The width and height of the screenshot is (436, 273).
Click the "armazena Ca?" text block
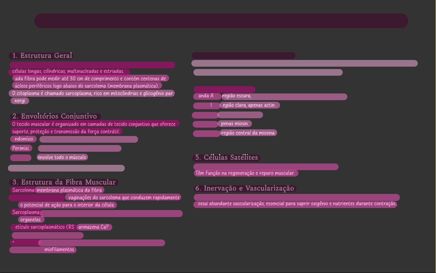tap(94, 227)
